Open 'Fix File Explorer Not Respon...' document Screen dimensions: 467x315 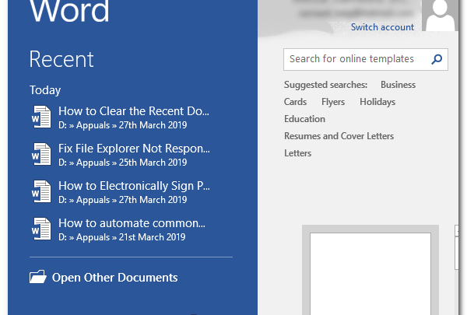134,149
